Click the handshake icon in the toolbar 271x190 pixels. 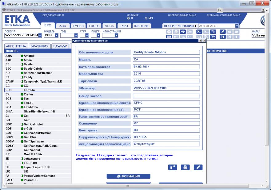pyautogui.click(x=183, y=32)
